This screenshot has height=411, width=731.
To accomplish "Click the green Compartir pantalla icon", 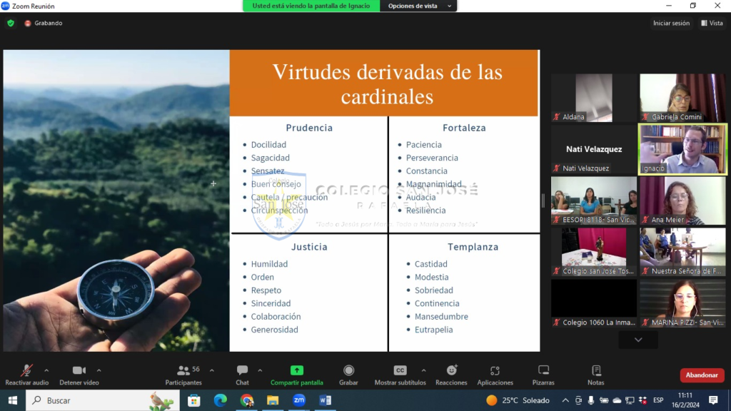I will pyautogui.click(x=296, y=370).
